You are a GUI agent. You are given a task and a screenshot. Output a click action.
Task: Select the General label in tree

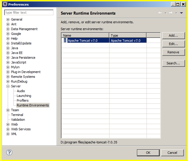tap(16, 19)
